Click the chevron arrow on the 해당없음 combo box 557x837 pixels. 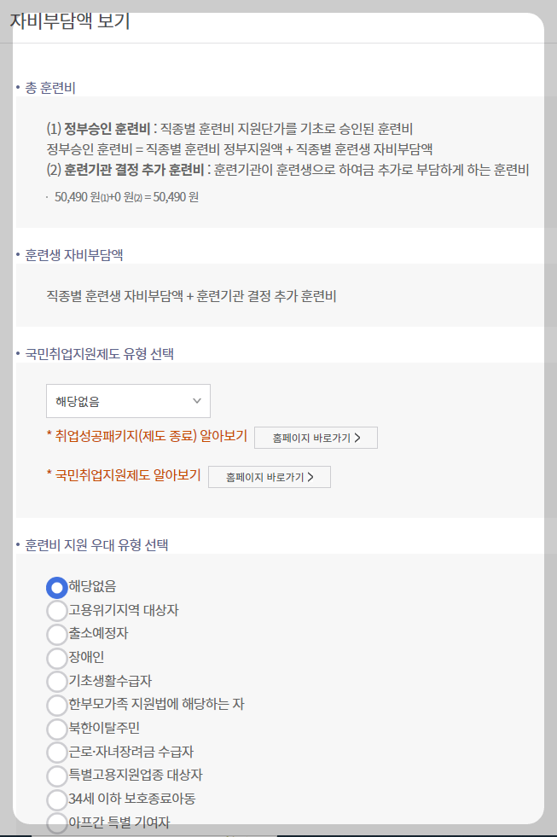[197, 400]
